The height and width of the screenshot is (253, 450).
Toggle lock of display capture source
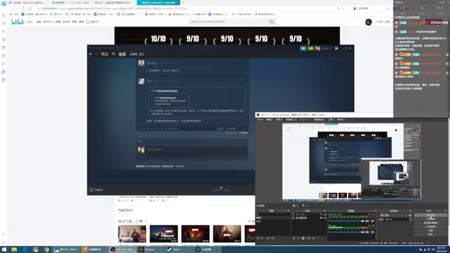(325, 218)
